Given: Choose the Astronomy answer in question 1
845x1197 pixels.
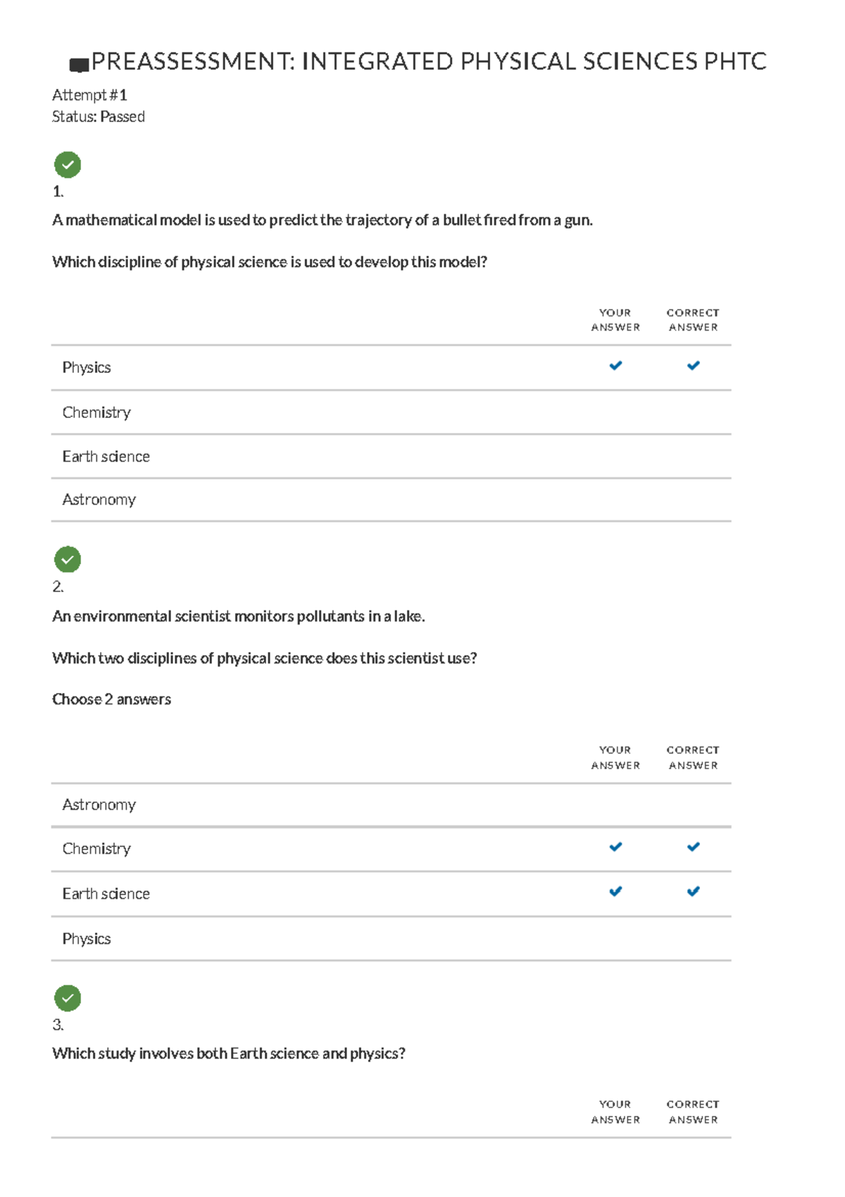Looking at the screenshot, I should click(99, 500).
